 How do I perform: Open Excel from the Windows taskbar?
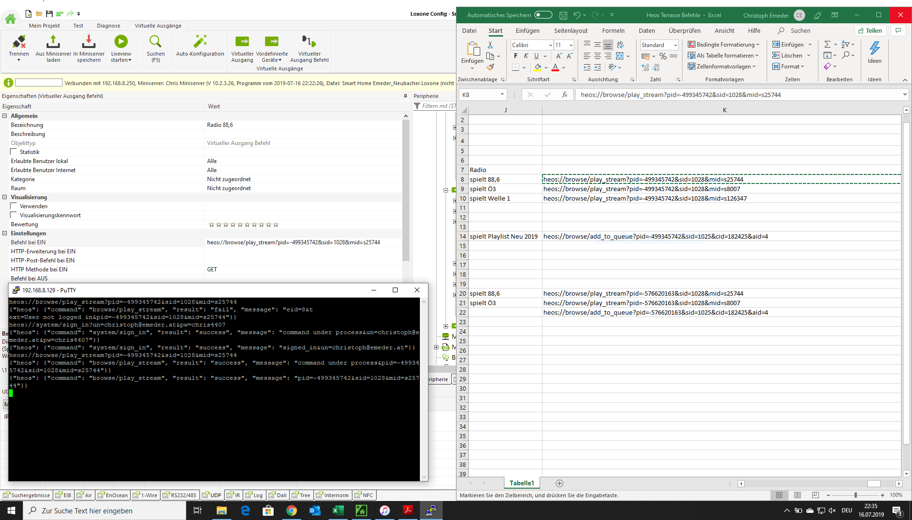coord(338,510)
